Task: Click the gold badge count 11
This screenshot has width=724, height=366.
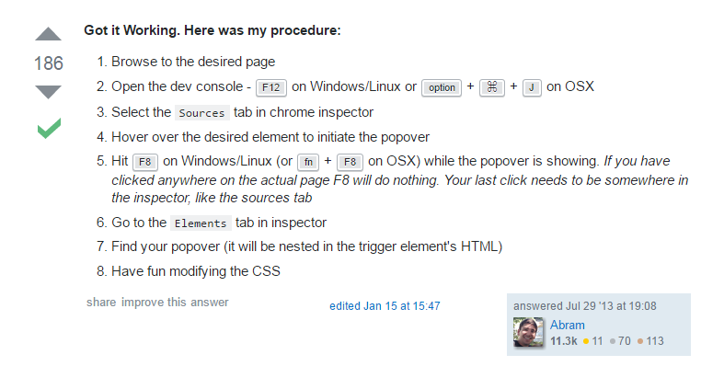Action: (592, 341)
